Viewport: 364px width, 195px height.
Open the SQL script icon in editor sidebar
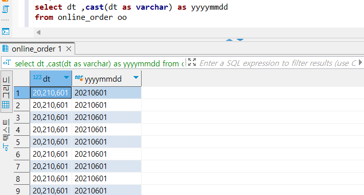[x=5, y=9]
